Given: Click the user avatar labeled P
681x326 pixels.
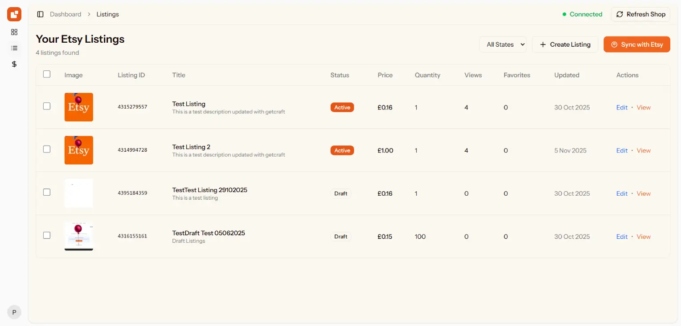Looking at the screenshot, I should [x=14, y=312].
